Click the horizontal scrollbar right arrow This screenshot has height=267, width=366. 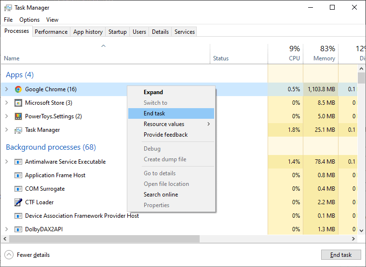[x=353, y=239]
